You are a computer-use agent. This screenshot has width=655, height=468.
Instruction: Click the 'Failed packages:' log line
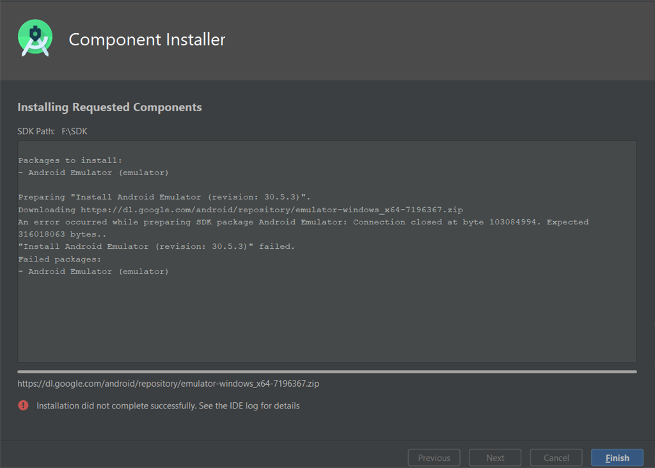click(59, 259)
